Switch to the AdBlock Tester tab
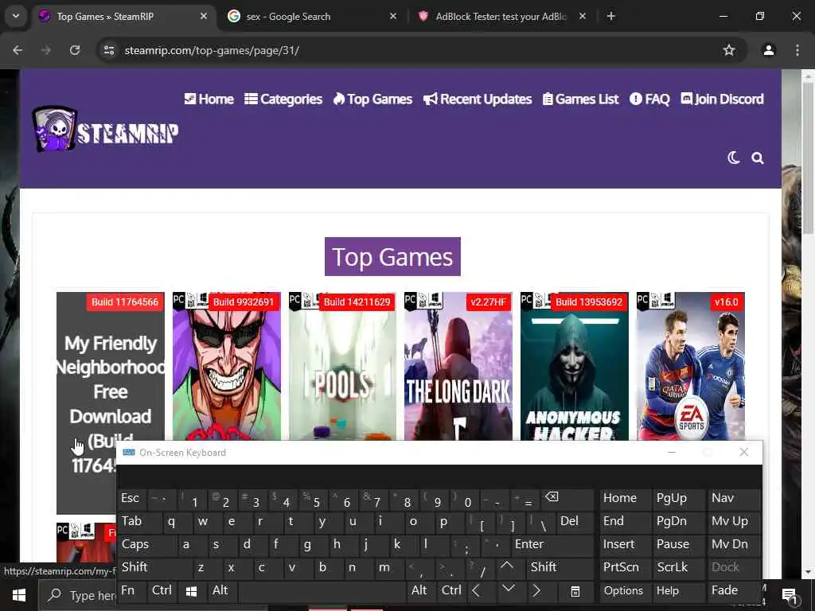815x611 pixels. click(501, 17)
